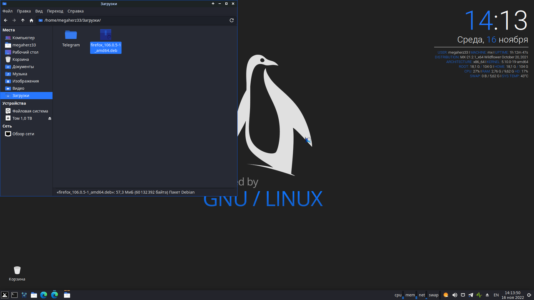Open the megaherz33 home entry in sidebar

27,45
